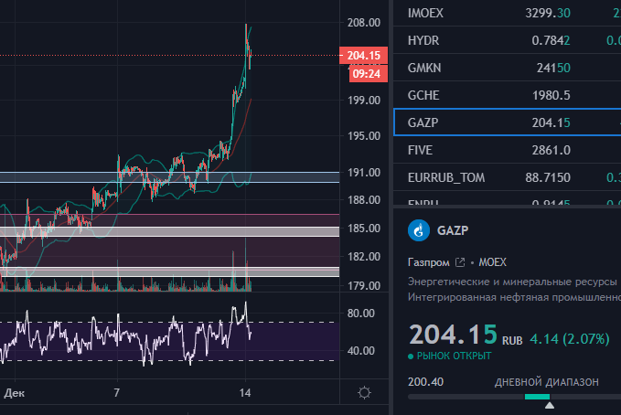The image size is (621, 415).
Task: Click the 24150 GMKN price cell
Action: (553, 68)
